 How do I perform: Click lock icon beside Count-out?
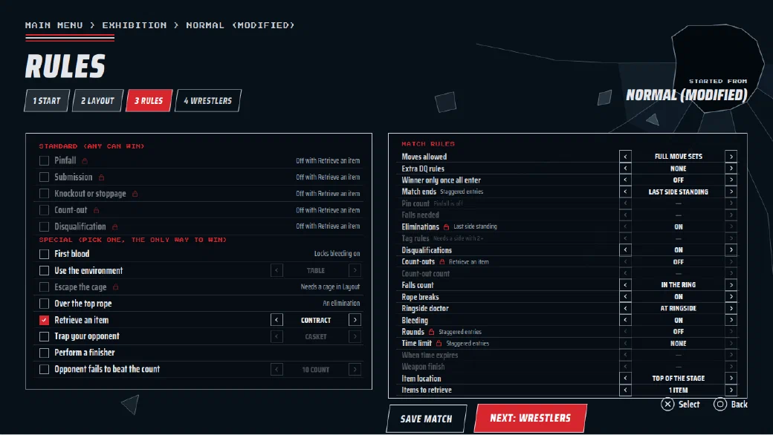(96, 210)
